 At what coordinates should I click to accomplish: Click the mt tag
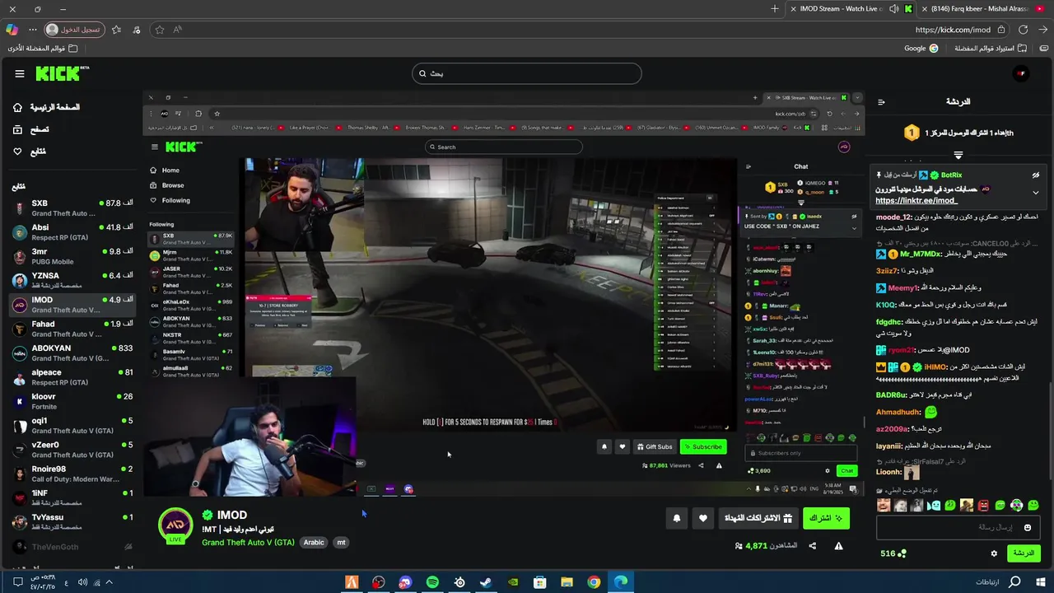341,543
